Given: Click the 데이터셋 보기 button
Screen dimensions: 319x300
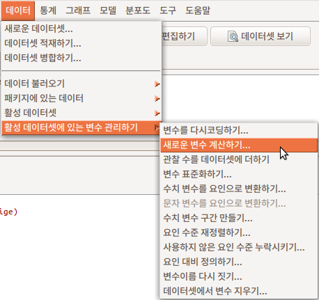Looking at the screenshot, I should click(260, 36).
